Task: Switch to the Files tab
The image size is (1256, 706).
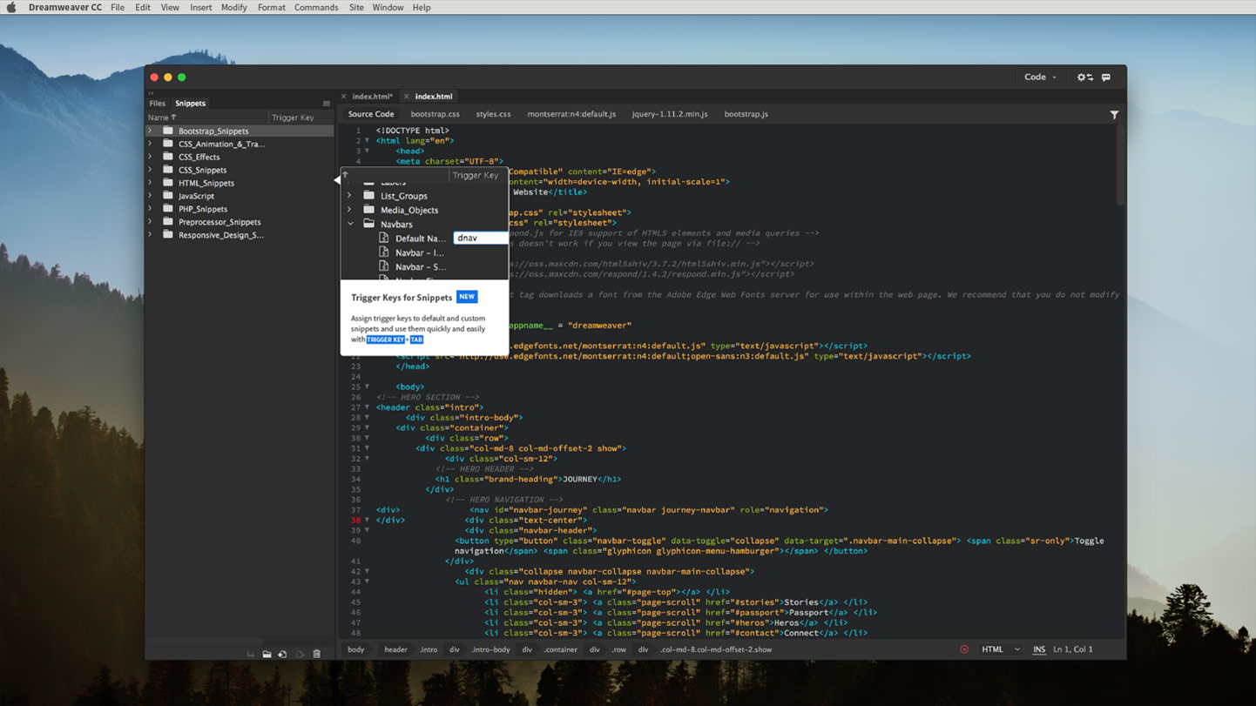Action: pyautogui.click(x=157, y=103)
